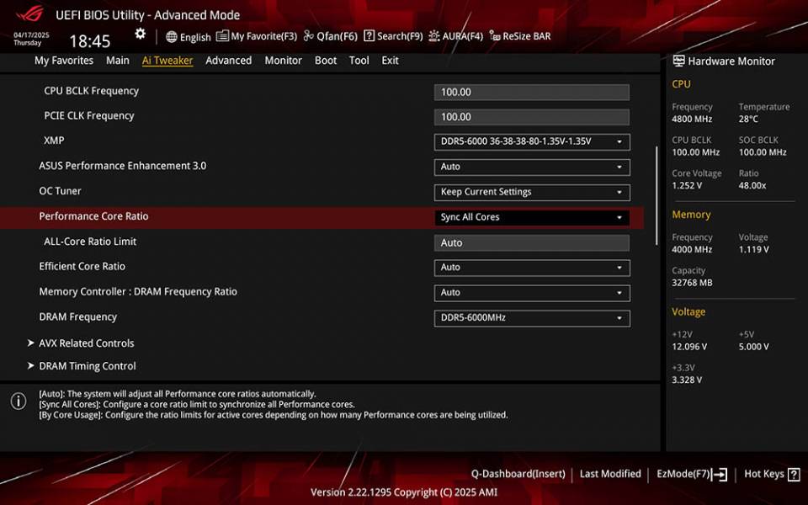The height and width of the screenshot is (505, 808).
Task: Switch to the Boot tab
Action: [325, 61]
